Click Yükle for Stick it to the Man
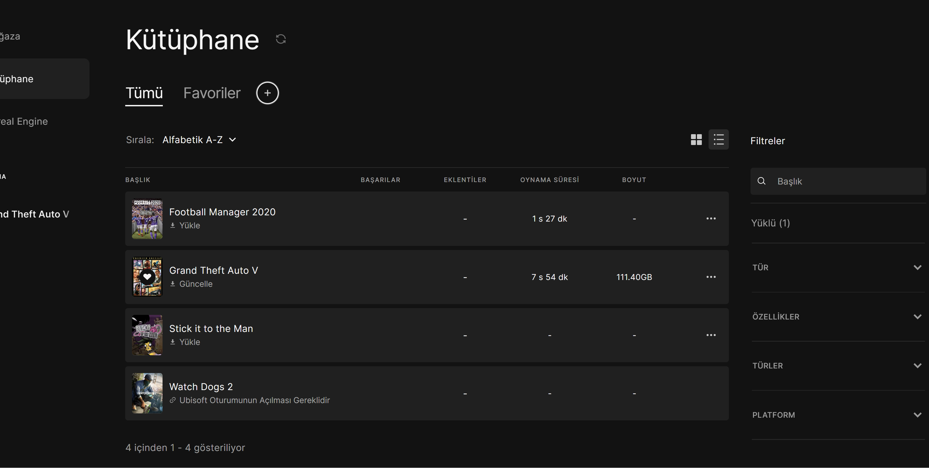929x468 pixels. point(189,342)
